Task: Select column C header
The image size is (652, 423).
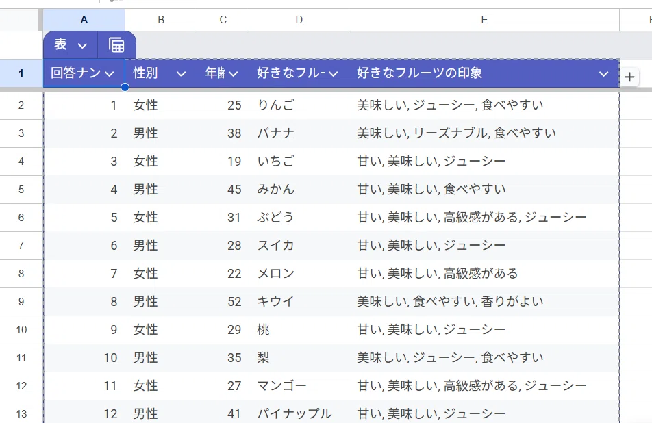Action: click(x=223, y=20)
